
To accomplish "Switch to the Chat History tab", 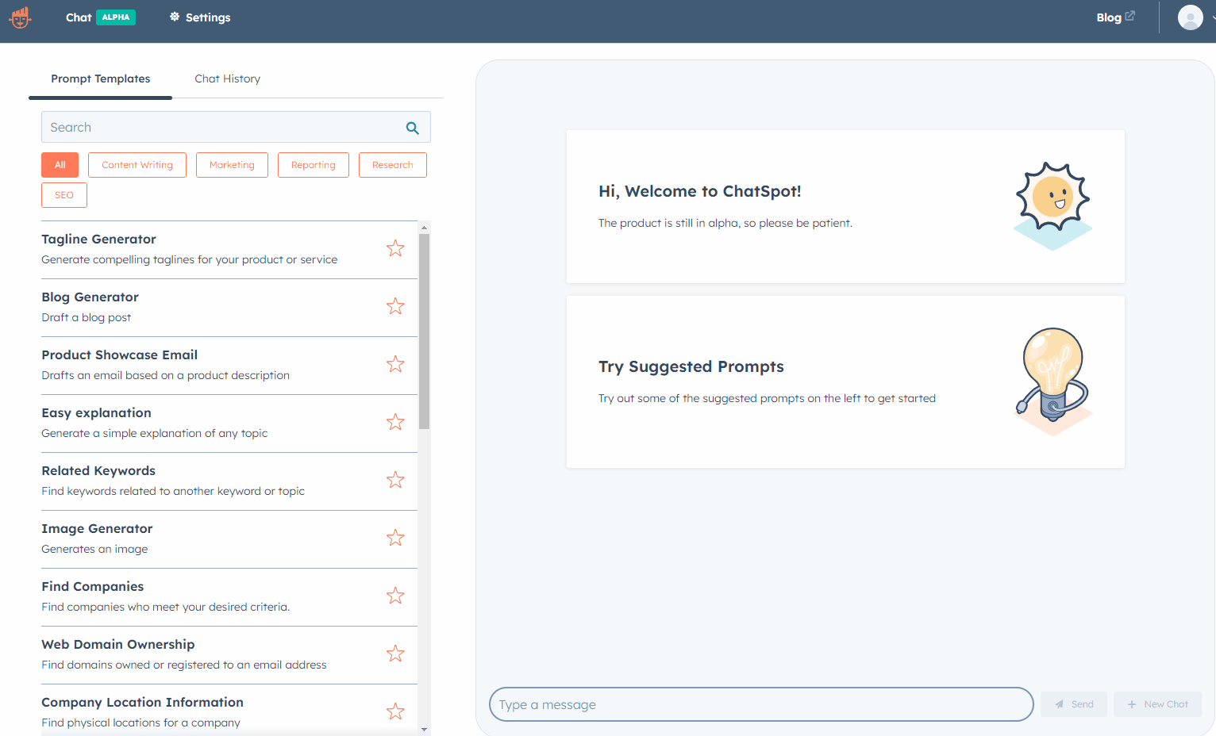I will (x=228, y=79).
